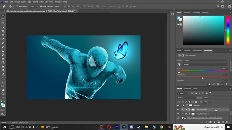
Task: Select the Hand tool
Action: tap(3, 90)
